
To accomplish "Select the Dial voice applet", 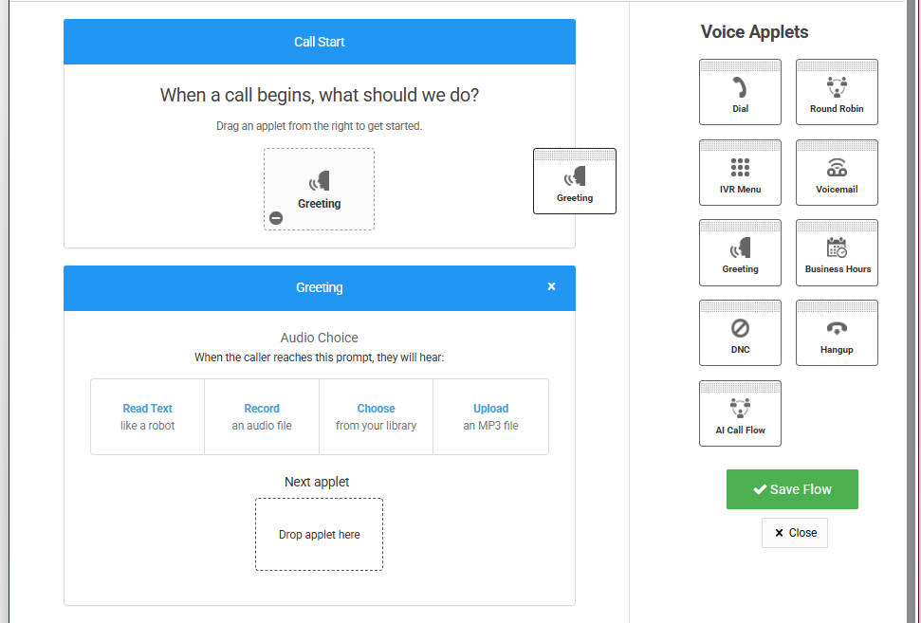I will [x=740, y=93].
